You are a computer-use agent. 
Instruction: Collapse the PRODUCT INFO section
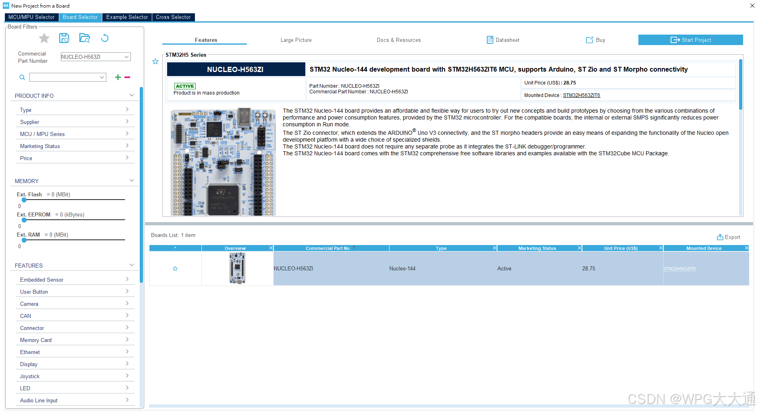[x=132, y=95]
